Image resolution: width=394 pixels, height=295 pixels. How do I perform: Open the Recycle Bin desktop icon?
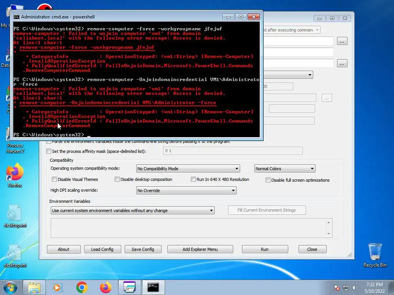click(x=375, y=255)
